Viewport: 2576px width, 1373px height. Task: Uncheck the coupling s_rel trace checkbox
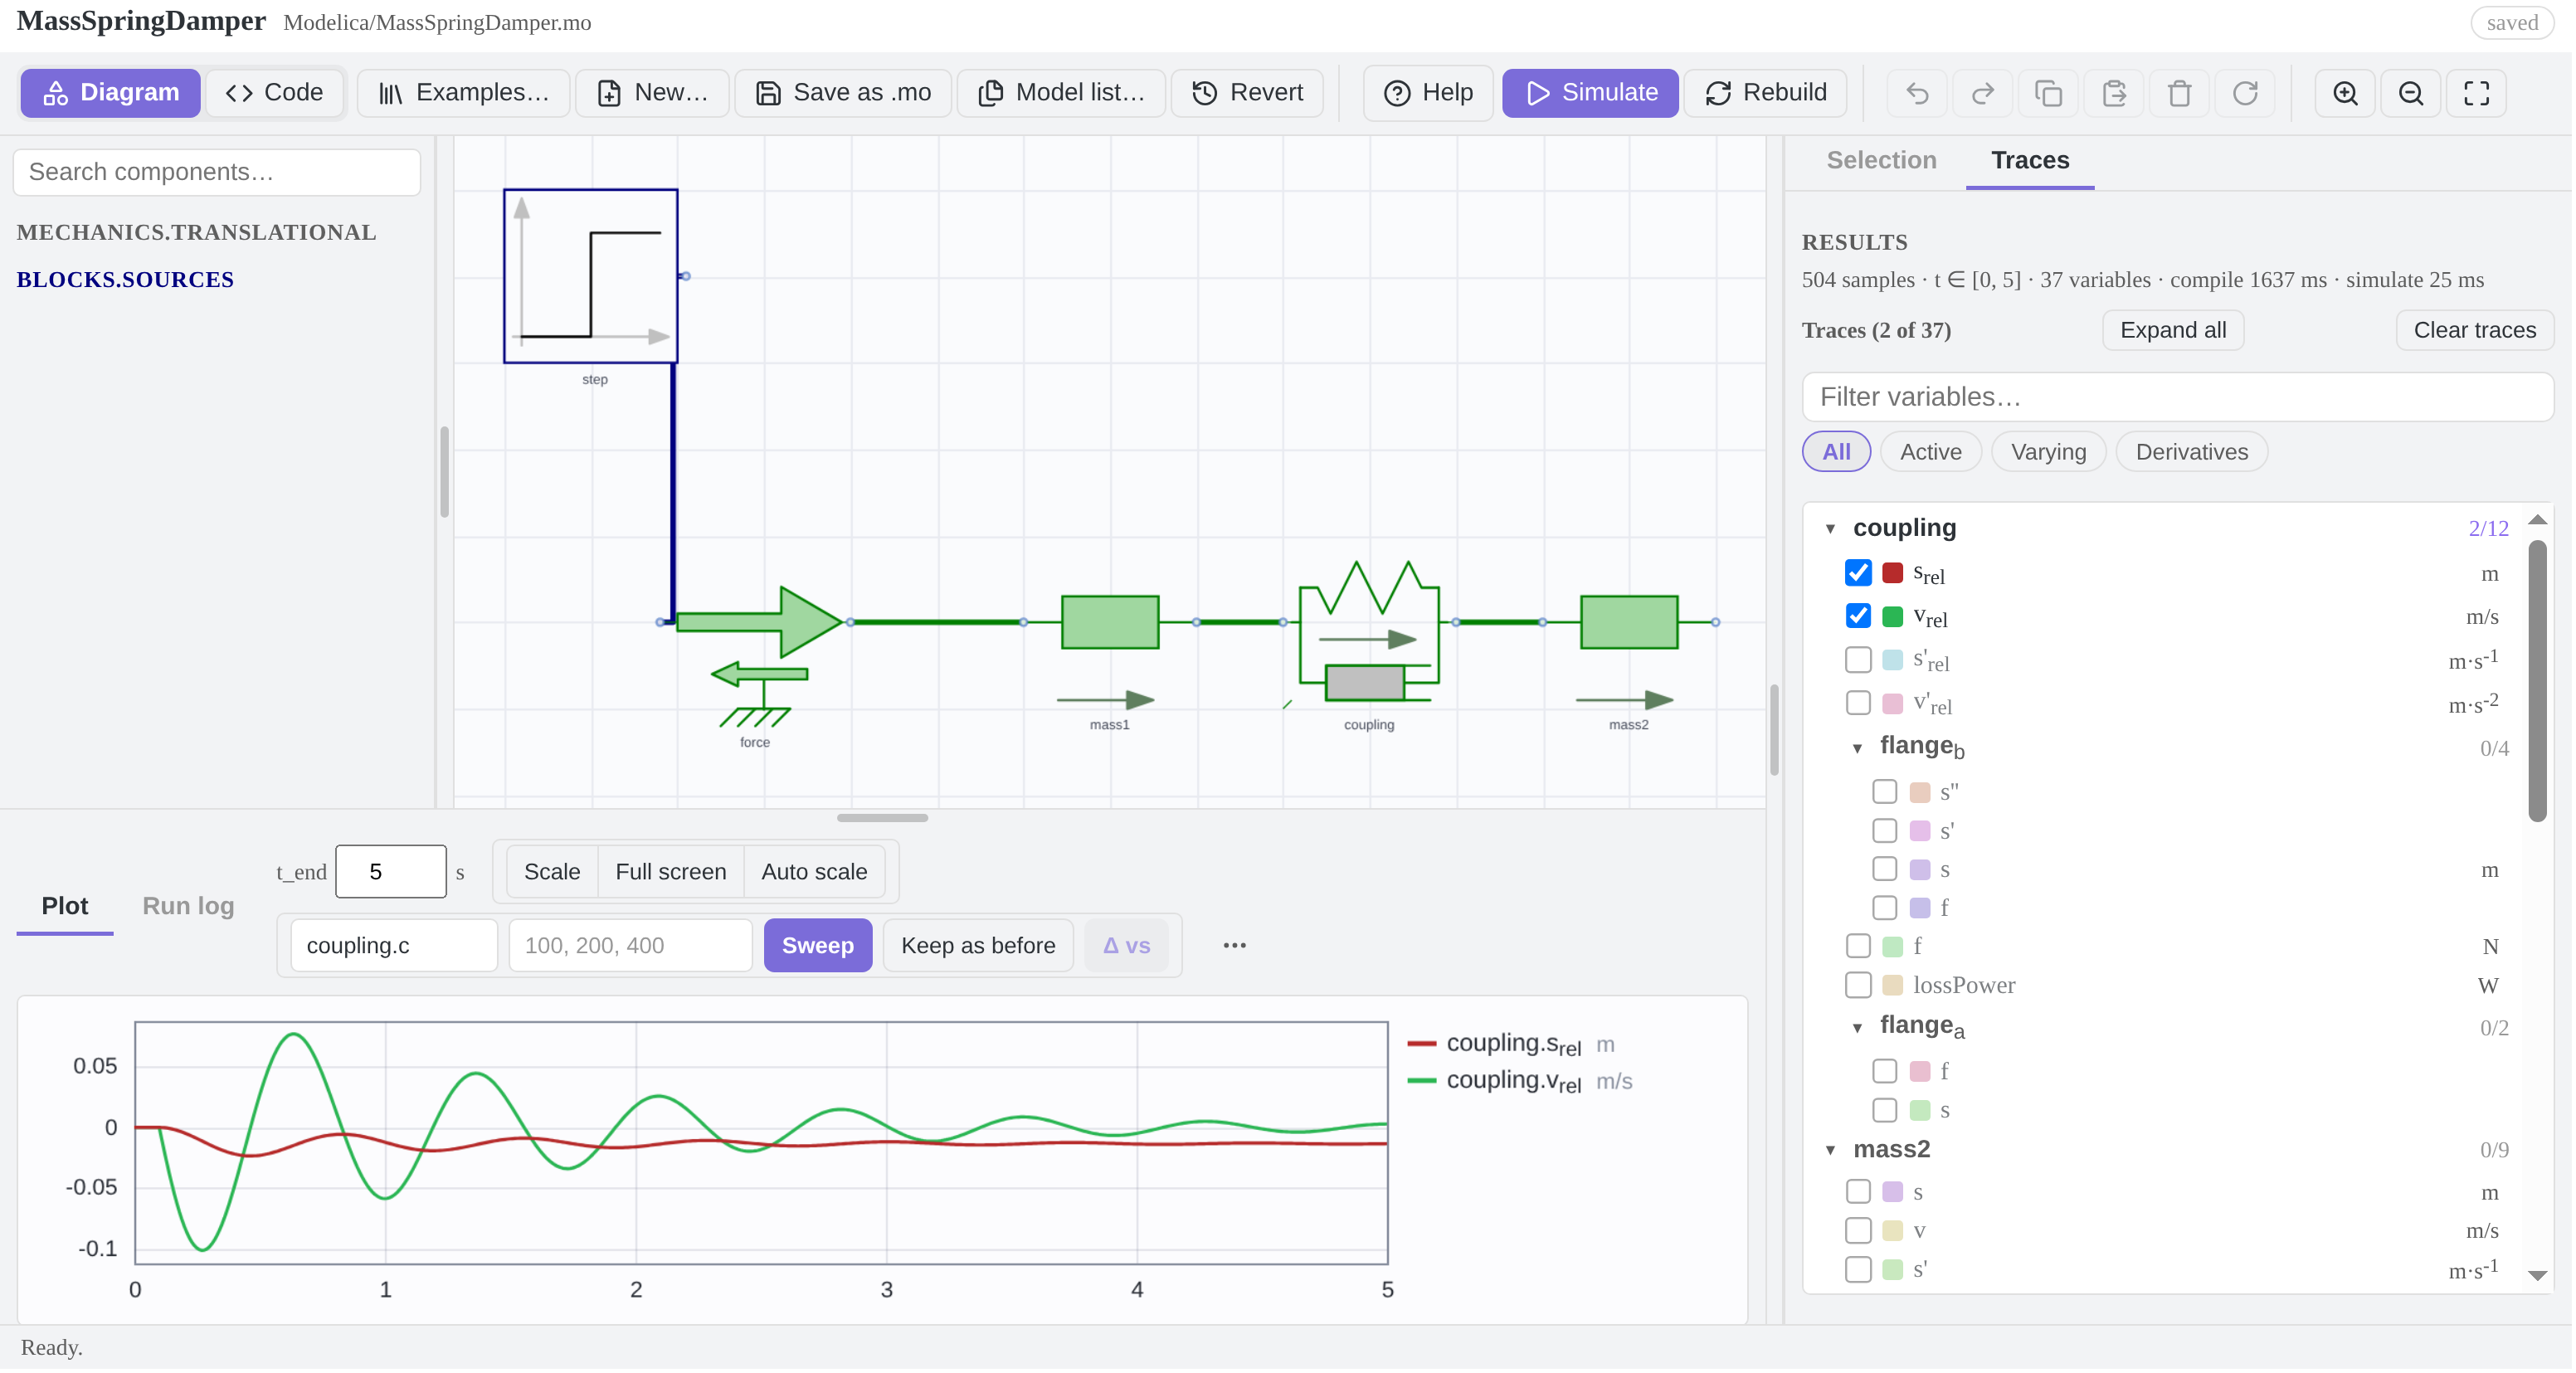[x=1858, y=573]
